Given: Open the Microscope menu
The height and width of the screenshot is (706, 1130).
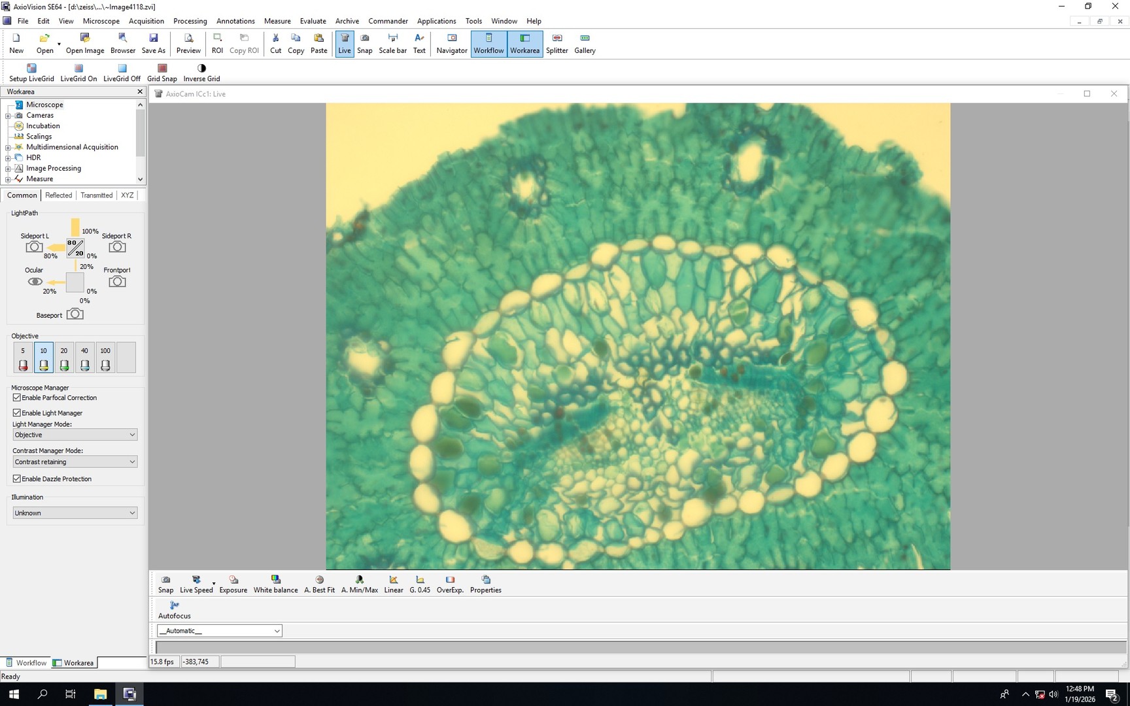Looking at the screenshot, I should (101, 20).
